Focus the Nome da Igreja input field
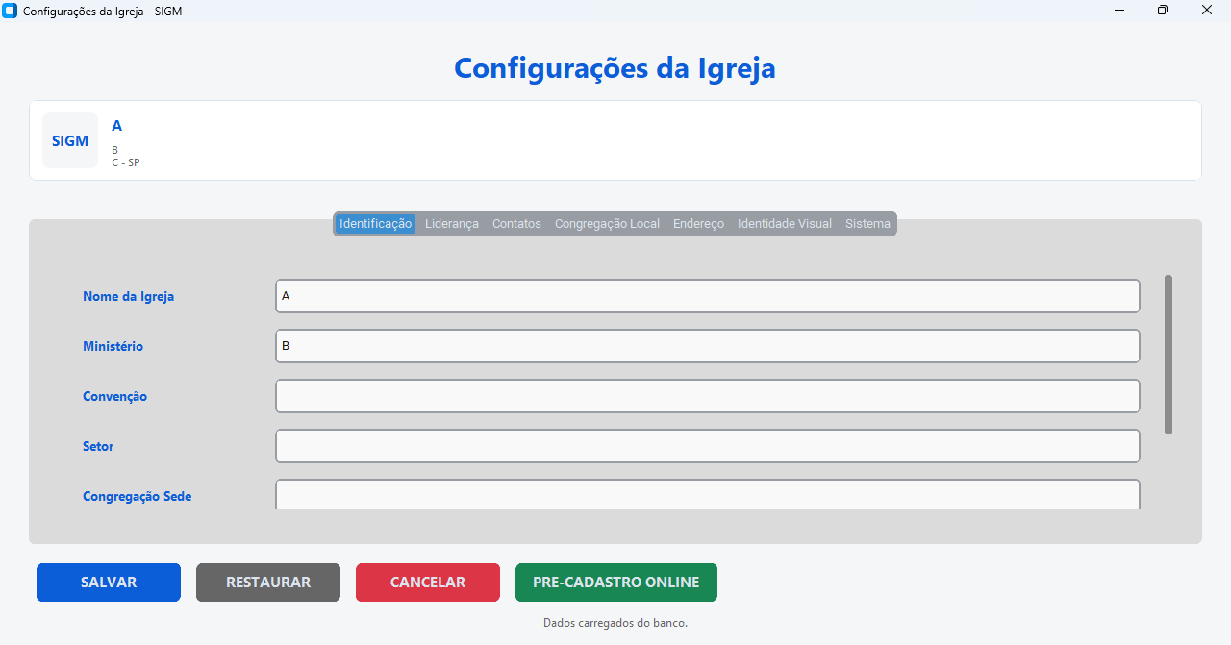1231x645 pixels. 708,296
